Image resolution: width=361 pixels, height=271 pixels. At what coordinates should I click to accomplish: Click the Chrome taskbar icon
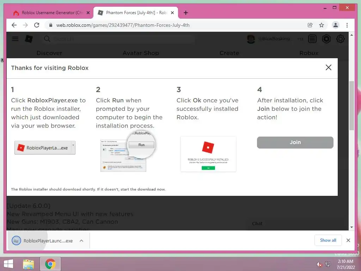click(x=50, y=264)
